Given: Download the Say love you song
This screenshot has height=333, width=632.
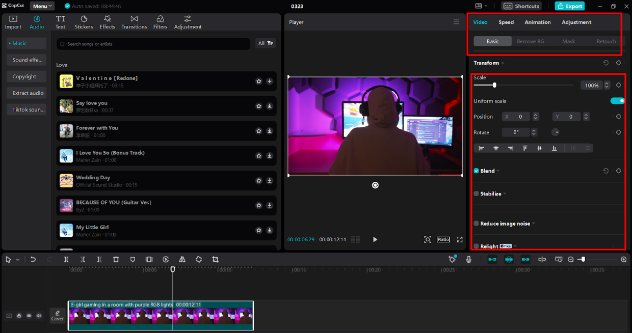Looking at the screenshot, I should 270,106.
